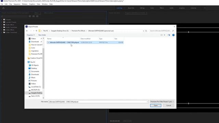Screen dimensions: 219x123
Task: Click the Cancel button
Action: 168,106
